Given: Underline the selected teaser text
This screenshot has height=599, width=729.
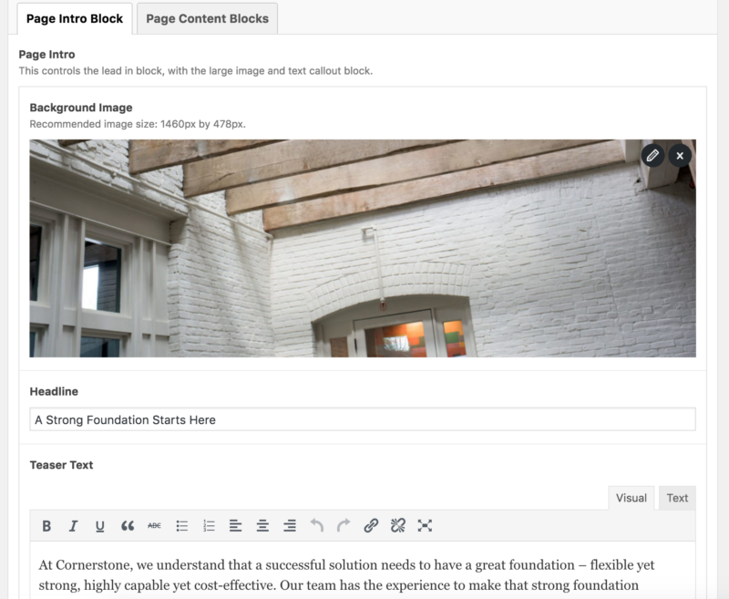Looking at the screenshot, I should 100,526.
